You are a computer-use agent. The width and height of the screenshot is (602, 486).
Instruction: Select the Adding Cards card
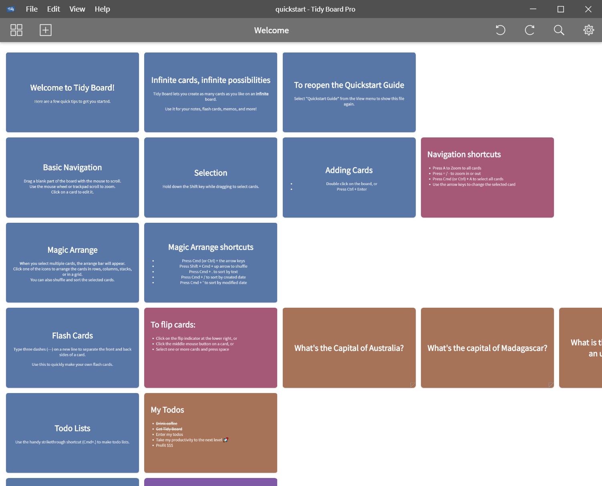(x=349, y=177)
